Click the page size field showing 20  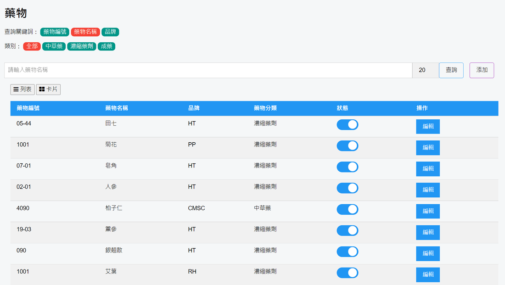click(x=425, y=70)
